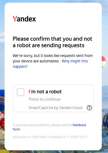Click the sky background above the white card
Viewport: 108px width, 153px height.
tap(54, 1)
